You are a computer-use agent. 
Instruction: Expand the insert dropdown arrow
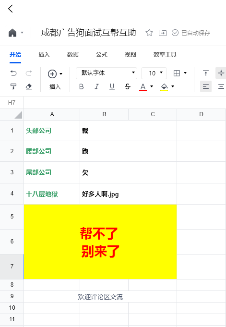[61, 74]
